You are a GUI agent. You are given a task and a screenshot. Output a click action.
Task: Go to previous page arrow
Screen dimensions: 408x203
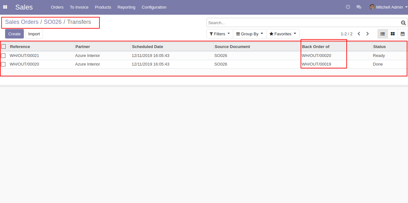click(x=359, y=34)
